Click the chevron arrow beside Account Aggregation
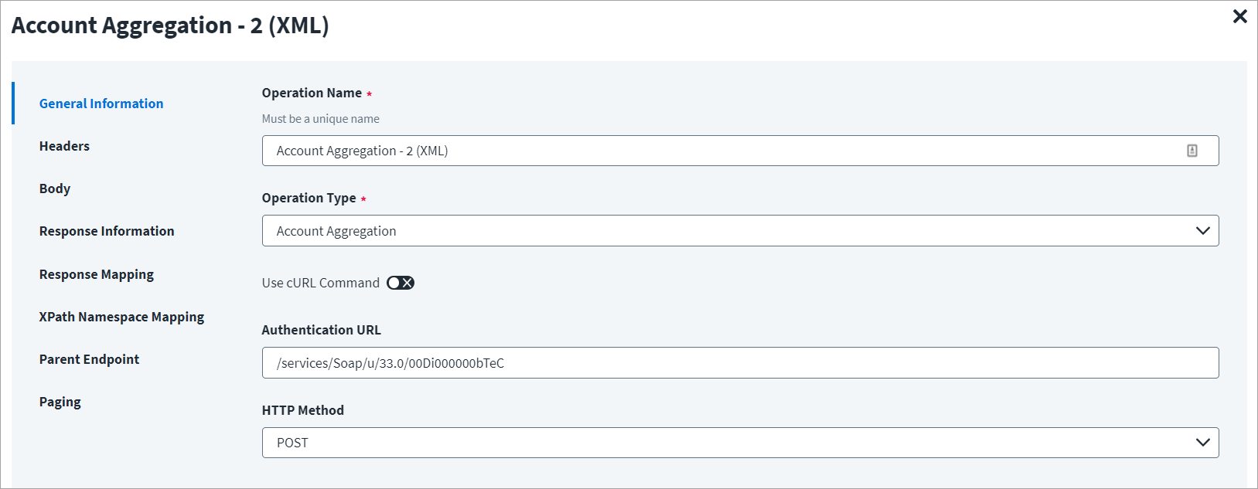The width and height of the screenshot is (1258, 489). 1202,231
